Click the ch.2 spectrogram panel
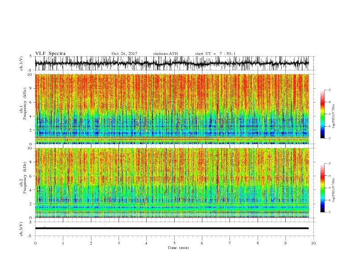The height and width of the screenshot is (273, 353). pos(172,183)
